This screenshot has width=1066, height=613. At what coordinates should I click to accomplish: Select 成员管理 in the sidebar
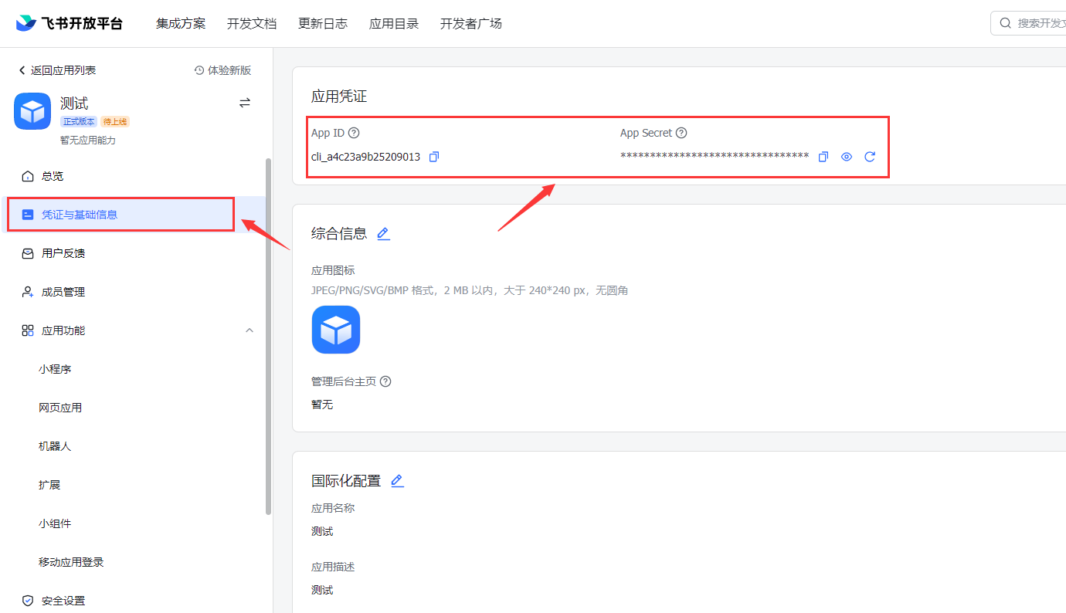[63, 292]
